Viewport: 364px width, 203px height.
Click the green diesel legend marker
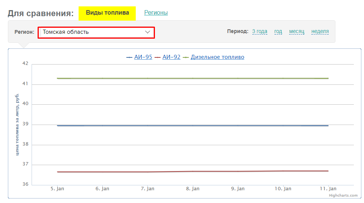[x=186, y=57]
